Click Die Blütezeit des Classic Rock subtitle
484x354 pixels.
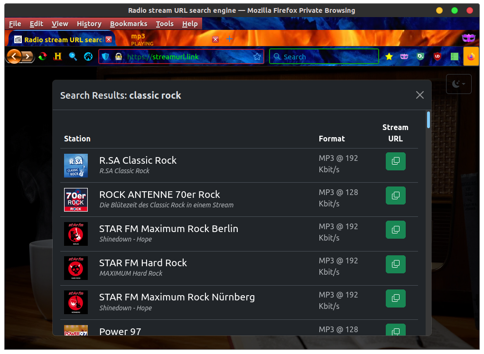click(x=167, y=205)
